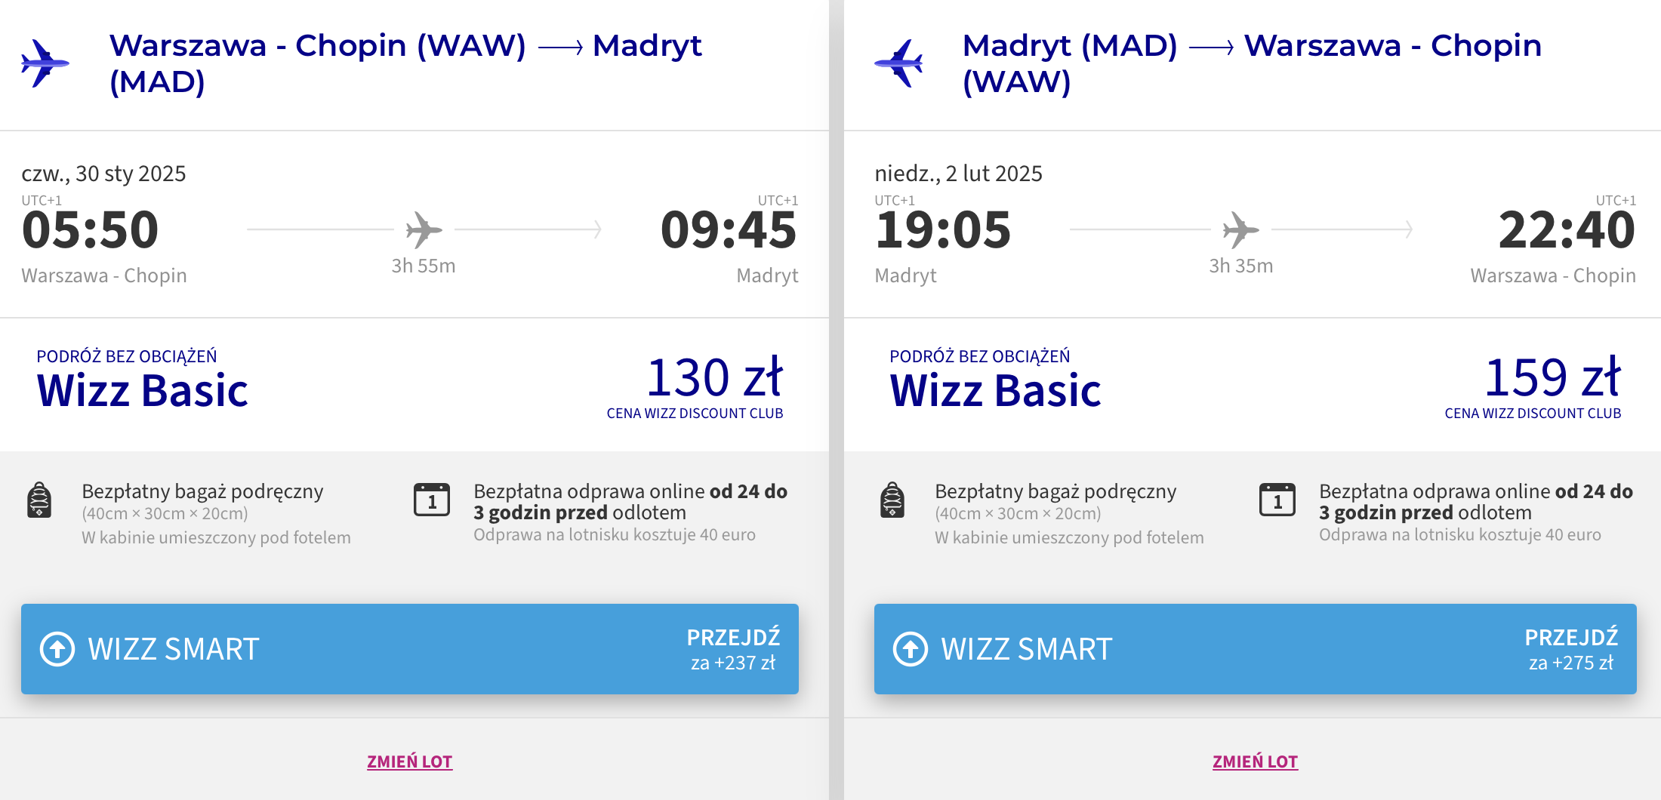Image resolution: width=1661 pixels, height=800 pixels.
Task: Click the upgrade arrow icon on the +237 zł WIZZ SMART button
Action: 57,649
